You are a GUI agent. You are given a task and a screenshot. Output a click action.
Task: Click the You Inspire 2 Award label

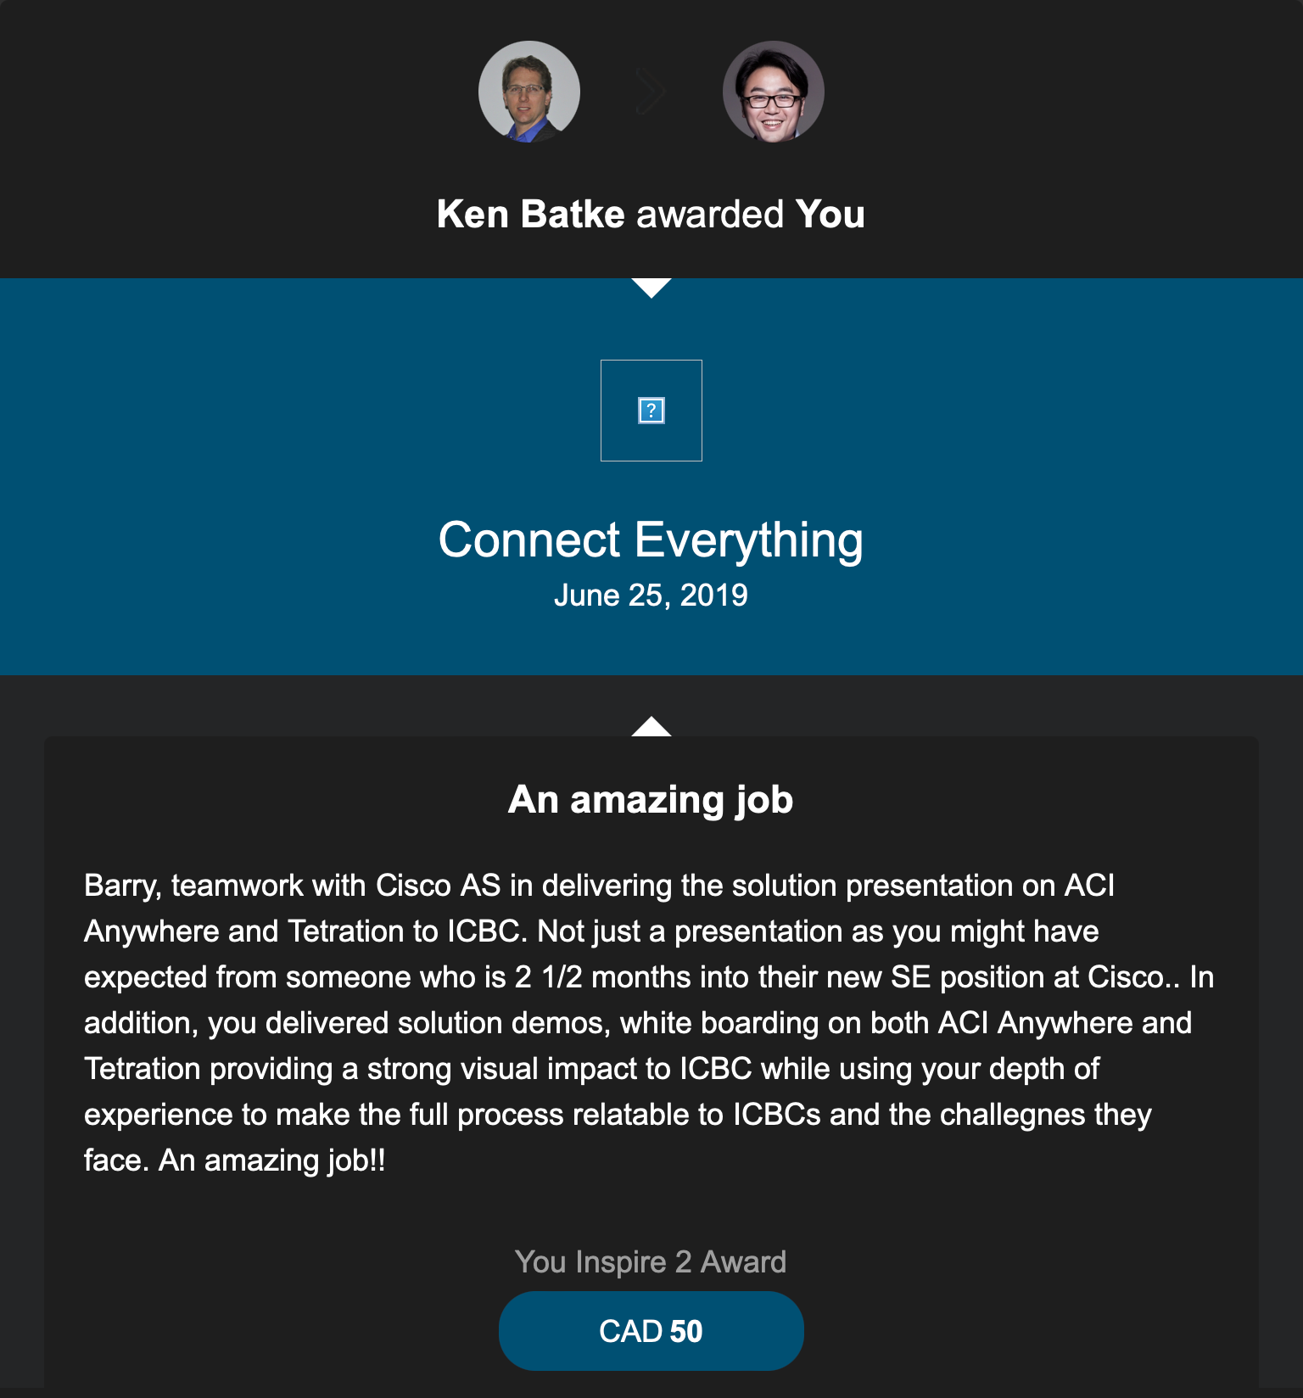(x=651, y=1262)
